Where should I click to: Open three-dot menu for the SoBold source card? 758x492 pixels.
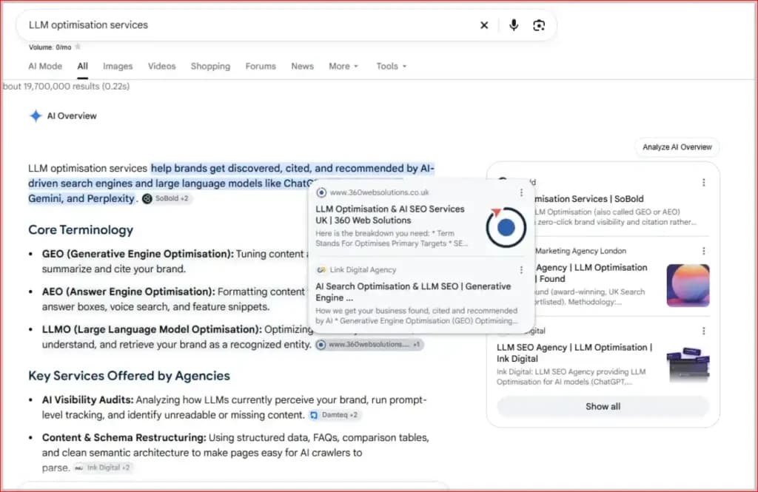tap(703, 182)
